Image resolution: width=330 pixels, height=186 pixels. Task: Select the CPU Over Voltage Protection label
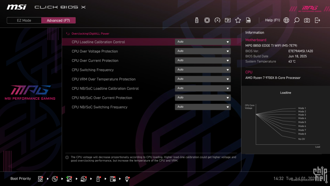[95, 51]
